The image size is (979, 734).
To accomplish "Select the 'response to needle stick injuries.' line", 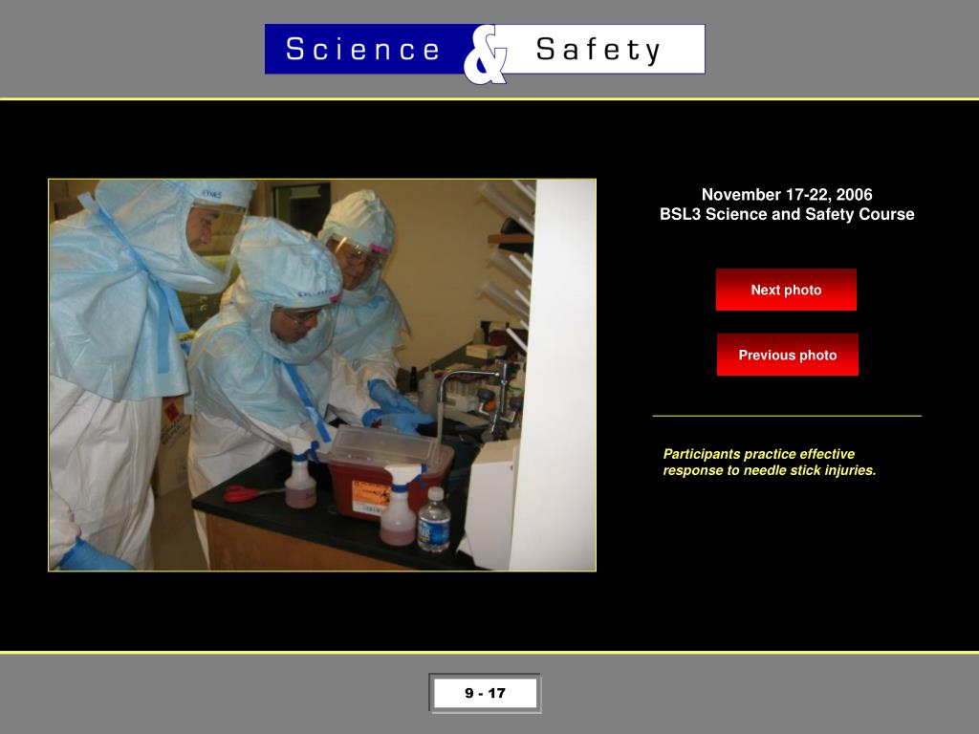I will (x=770, y=470).
